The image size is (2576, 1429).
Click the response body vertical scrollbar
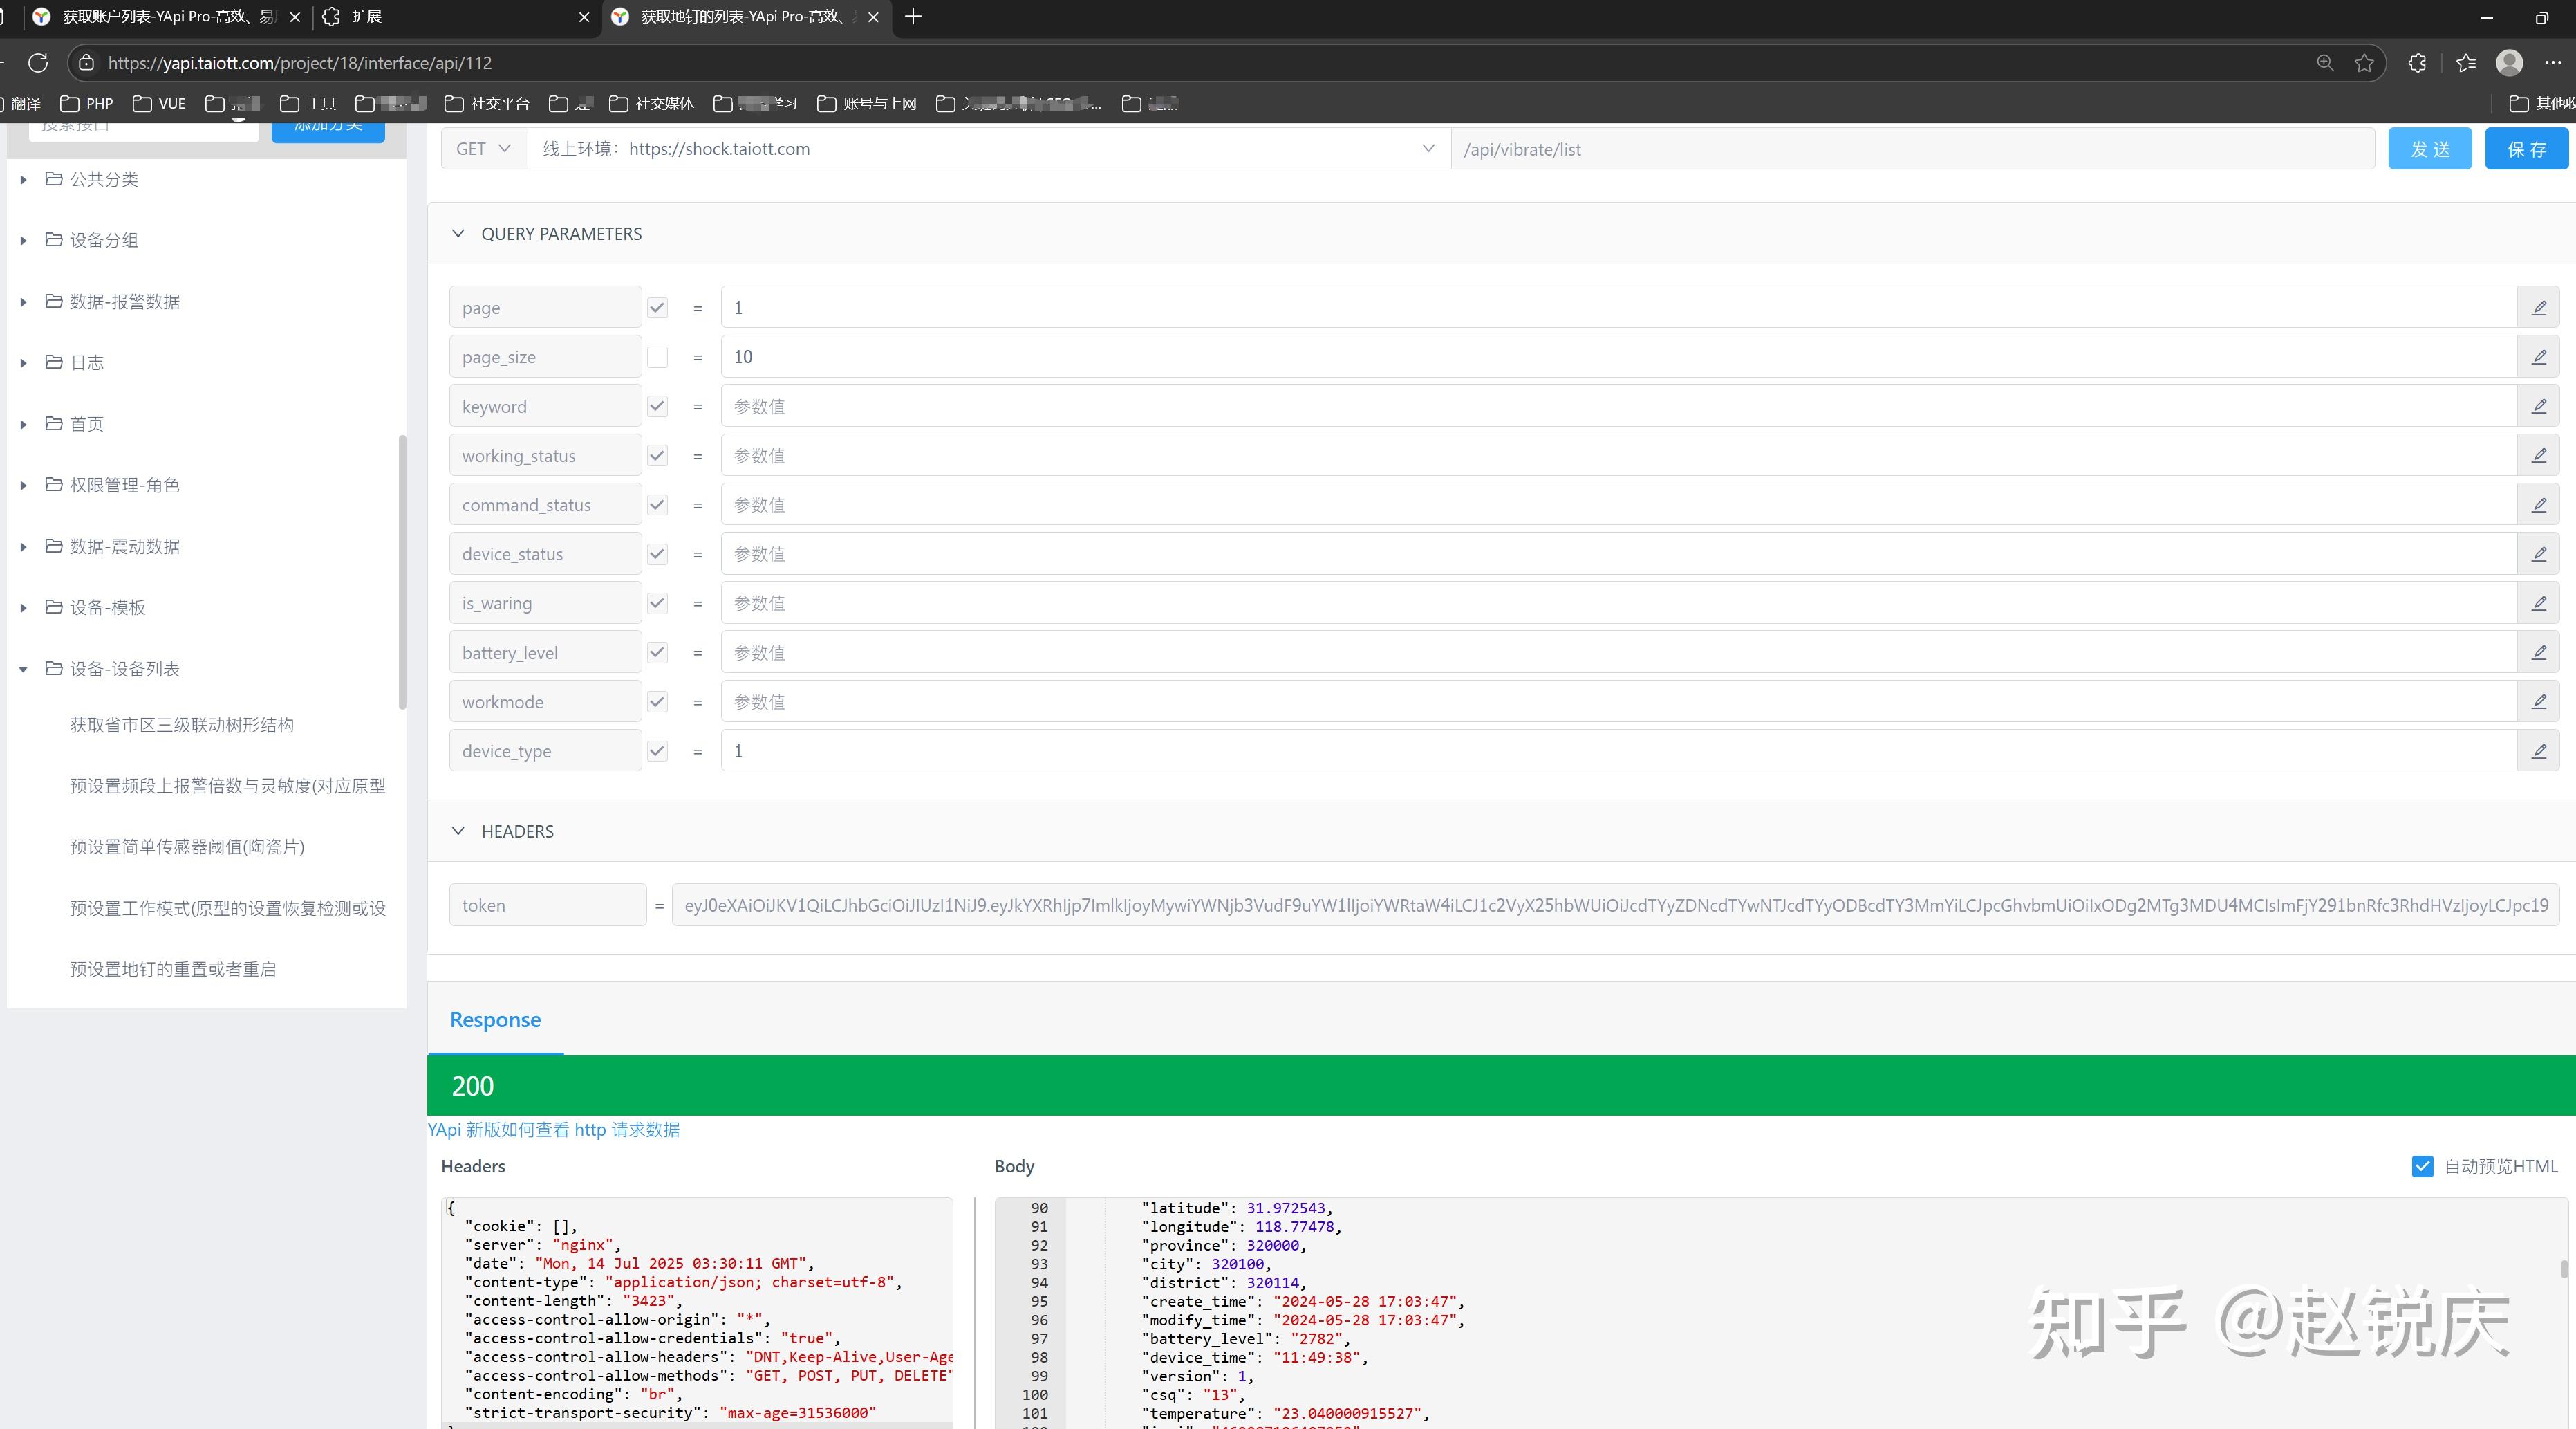coord(2563,1269)
